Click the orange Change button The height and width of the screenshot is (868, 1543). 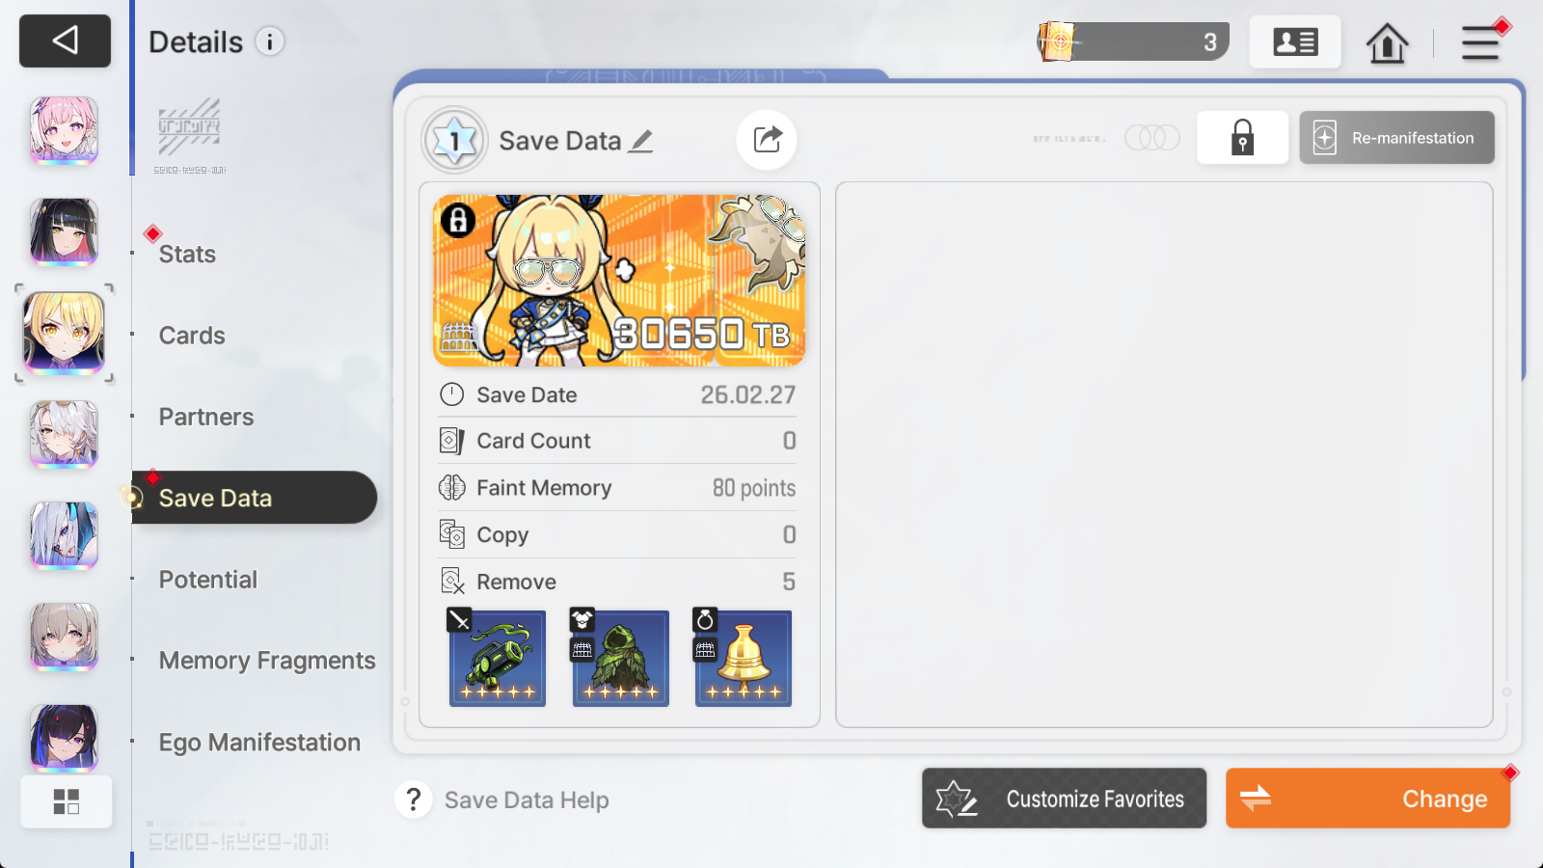[x=1367, y=798]
